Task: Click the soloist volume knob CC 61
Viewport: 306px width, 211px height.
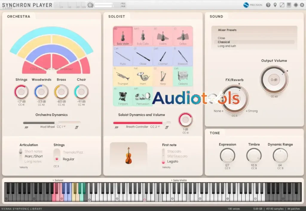Action: coord(185,120)
